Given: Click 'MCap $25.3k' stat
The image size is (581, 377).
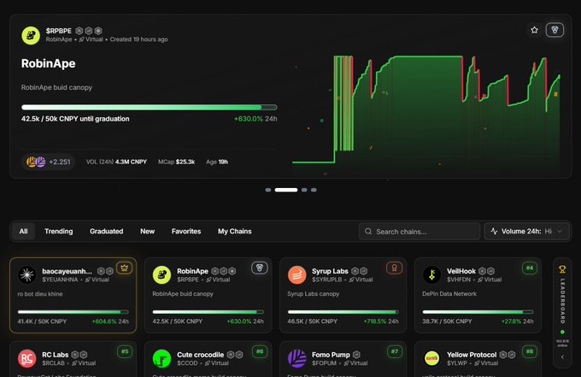Looking at the screenshot, I should pyautogui.click(x=176, y=162).
